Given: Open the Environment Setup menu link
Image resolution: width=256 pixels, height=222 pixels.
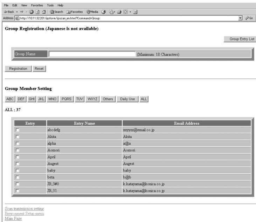Looking at the screenshot, I should 24,214.
